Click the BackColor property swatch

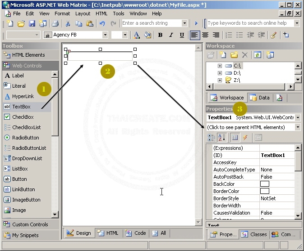[265, 184]
